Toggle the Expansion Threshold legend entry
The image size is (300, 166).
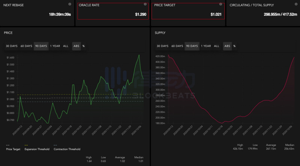coord(37,149)
